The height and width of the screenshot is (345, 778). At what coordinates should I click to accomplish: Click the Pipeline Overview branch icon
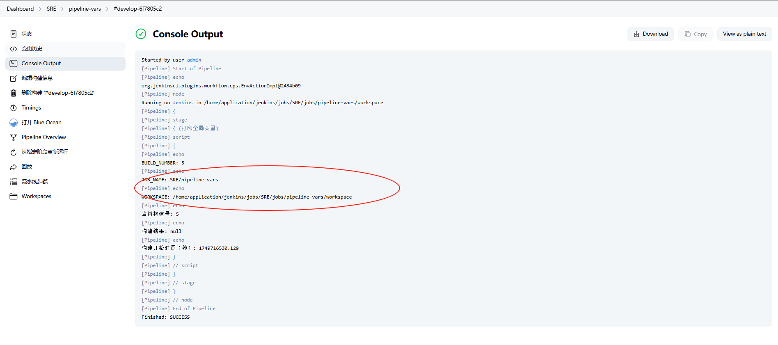pyautogui.click(x=14, y=137)
